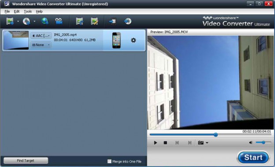275x167 pixels.
Task: Click the Transfer to Device phone icon
Action: click(113, 21)
